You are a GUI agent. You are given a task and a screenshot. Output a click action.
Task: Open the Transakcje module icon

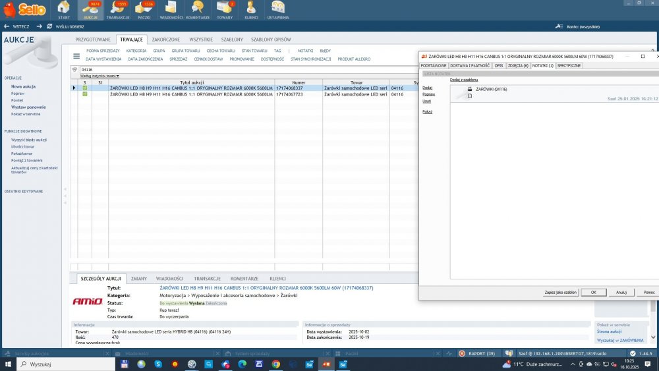click(x=118, y=10)
